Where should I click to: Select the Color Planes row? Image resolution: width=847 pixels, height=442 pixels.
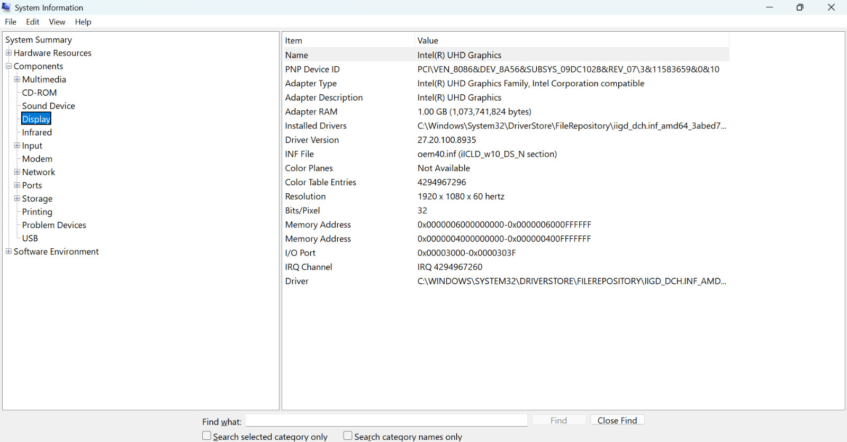[x=507, y=168]
